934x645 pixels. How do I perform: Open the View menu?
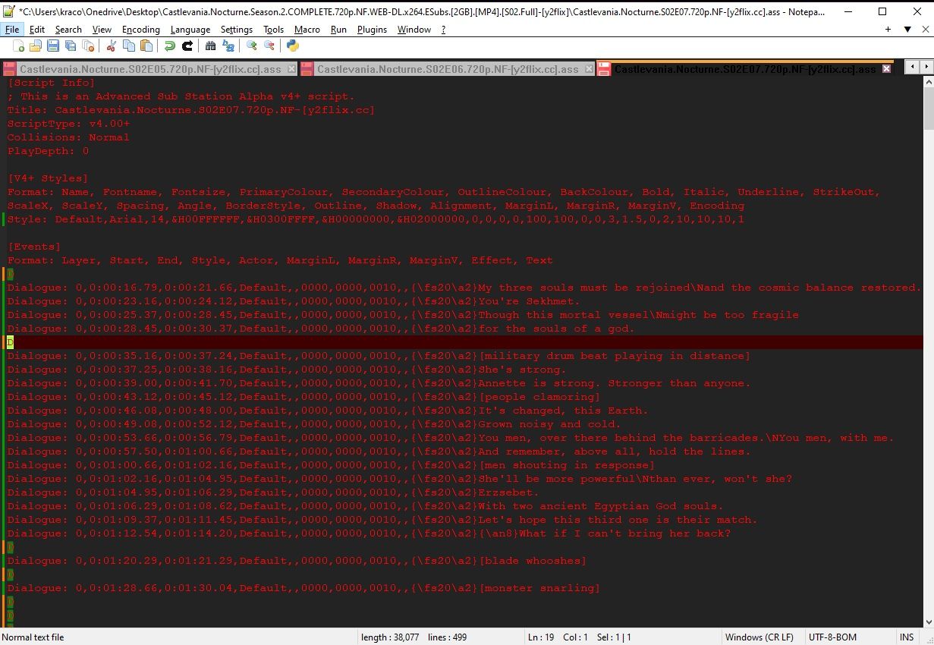click(102, 29)
